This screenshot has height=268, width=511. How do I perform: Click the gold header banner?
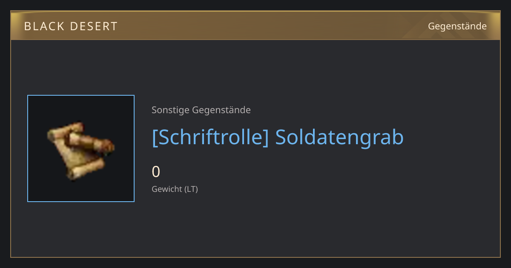click(255, 26)
